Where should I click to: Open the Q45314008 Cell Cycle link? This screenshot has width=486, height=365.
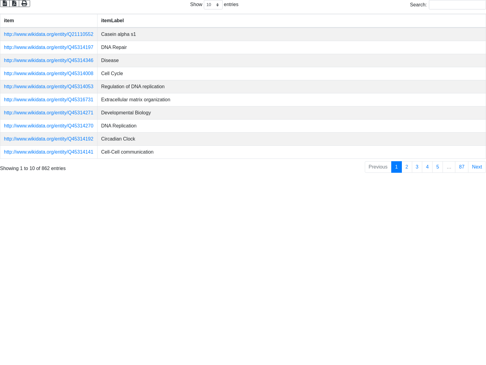click(x=49, y=74)
